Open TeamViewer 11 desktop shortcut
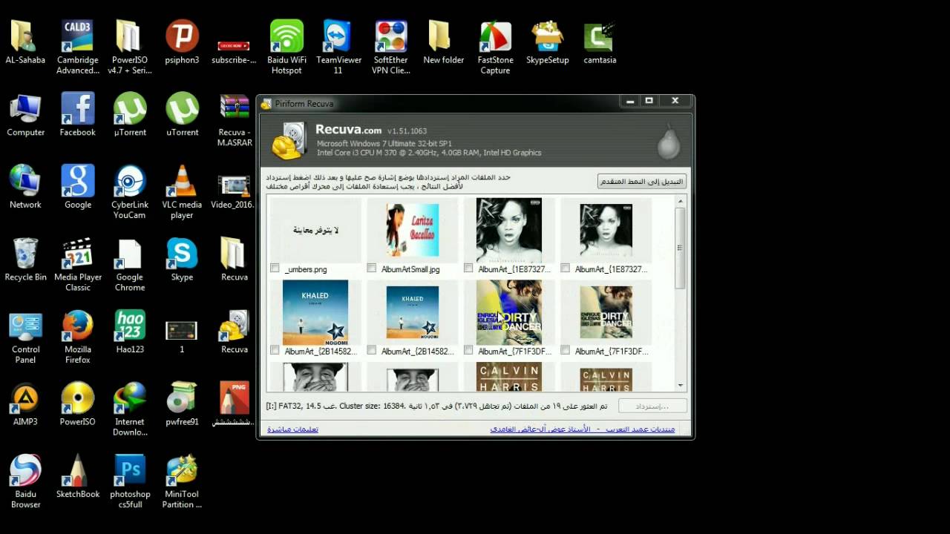 338,47
